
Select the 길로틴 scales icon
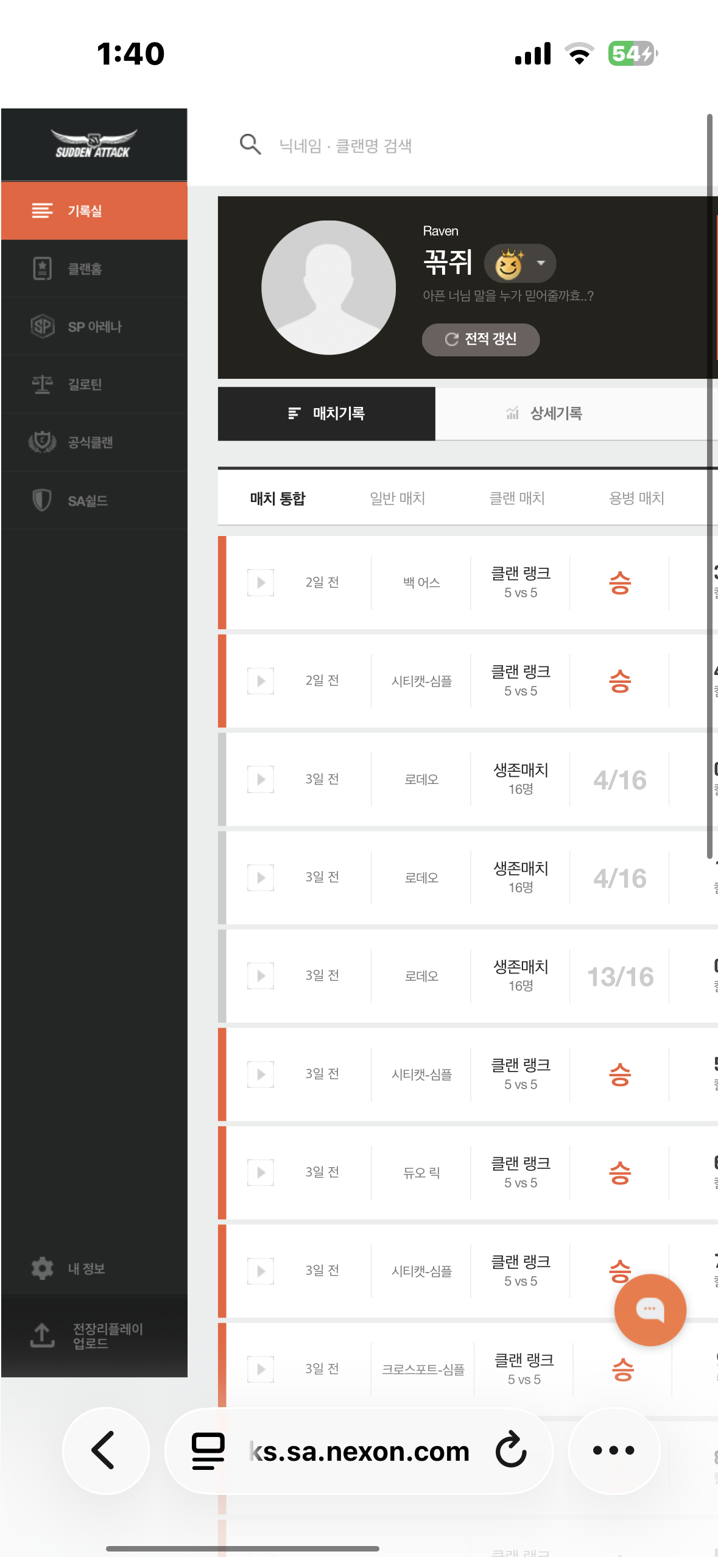(x=42, y=384)
